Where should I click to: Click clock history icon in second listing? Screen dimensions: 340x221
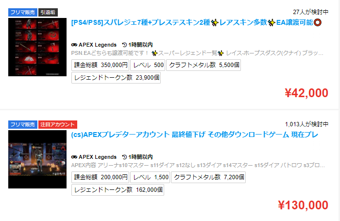pyautogui.click(x=124, y=157)
